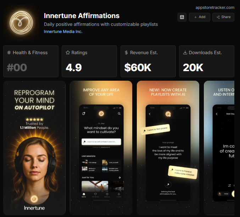
Task: Open the App Store icon button
Action: (x=182, y=17)
